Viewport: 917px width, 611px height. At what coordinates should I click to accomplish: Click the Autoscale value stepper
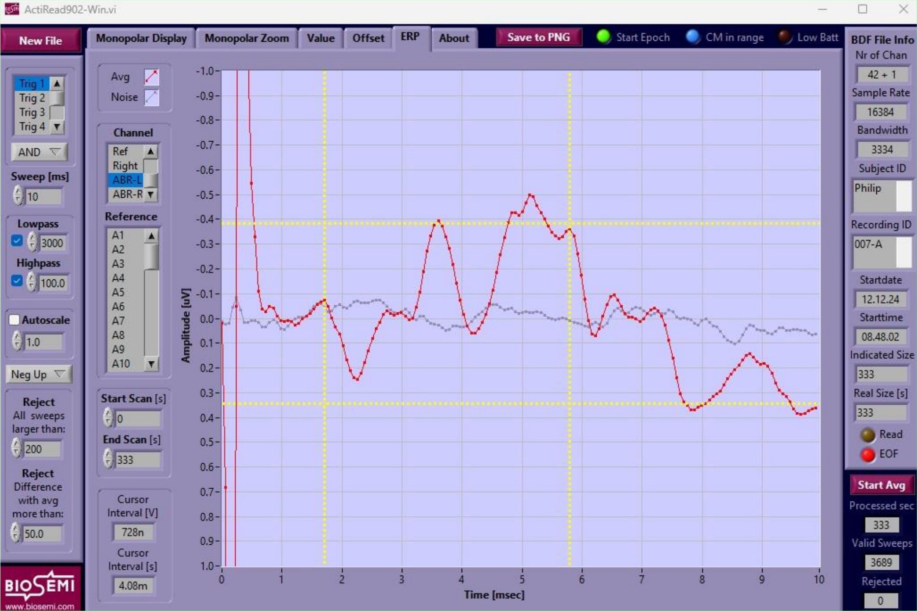coord(17,341)
